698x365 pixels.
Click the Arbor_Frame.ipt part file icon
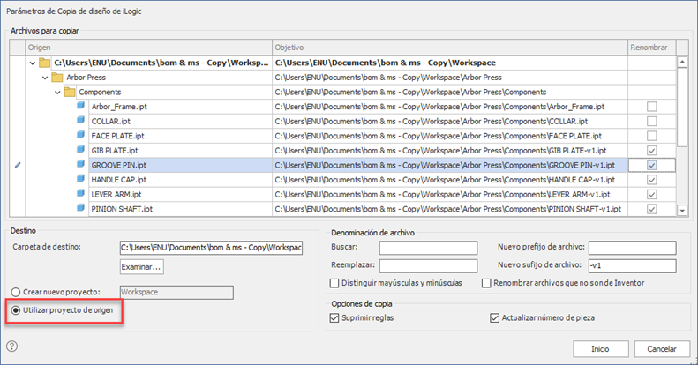(81, 107)
